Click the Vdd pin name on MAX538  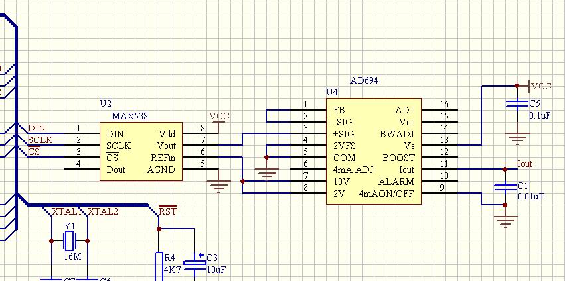coord(167,134)
